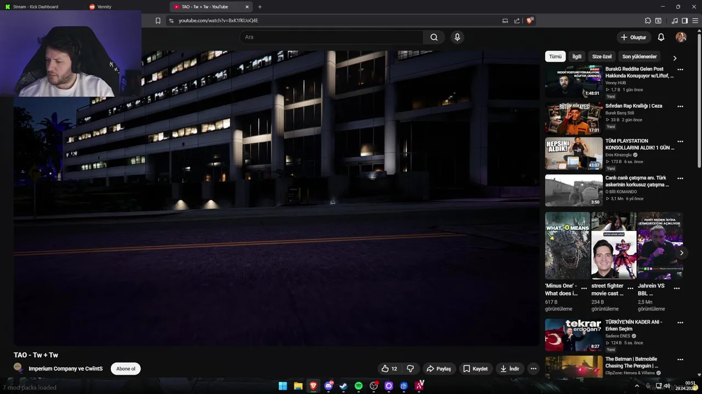Click the Abone ol subscribe button
This screenshot has height=394, width=702.
(x=126, y=369)
